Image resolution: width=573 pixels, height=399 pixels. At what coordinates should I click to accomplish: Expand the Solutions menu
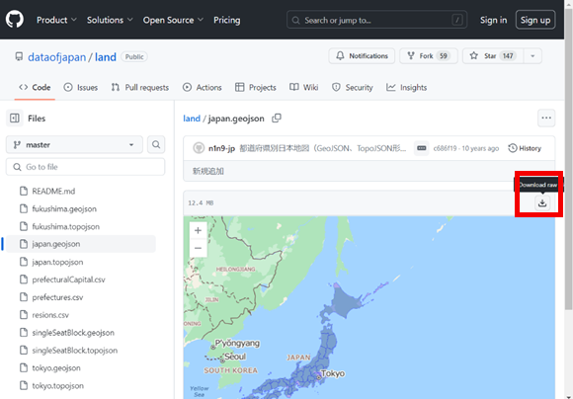coord(110,20)
